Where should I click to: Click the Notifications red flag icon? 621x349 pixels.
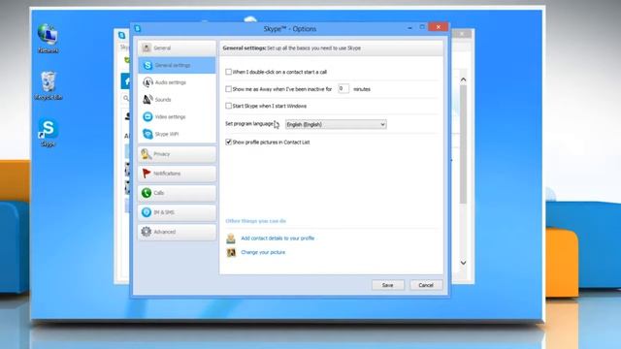click(147, 174)
